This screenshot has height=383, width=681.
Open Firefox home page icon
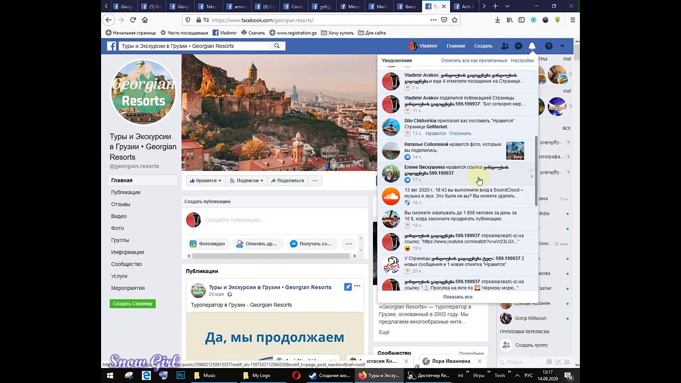tap(145, 20)
